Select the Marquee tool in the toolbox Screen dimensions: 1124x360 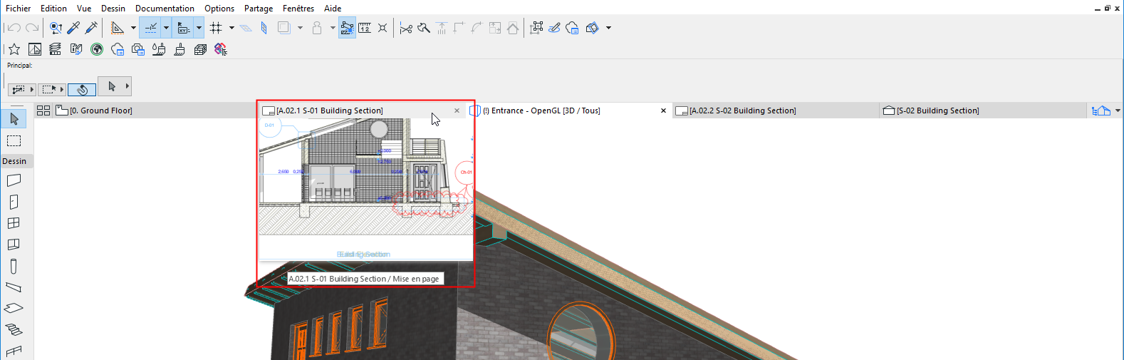[x=14, y=140]
